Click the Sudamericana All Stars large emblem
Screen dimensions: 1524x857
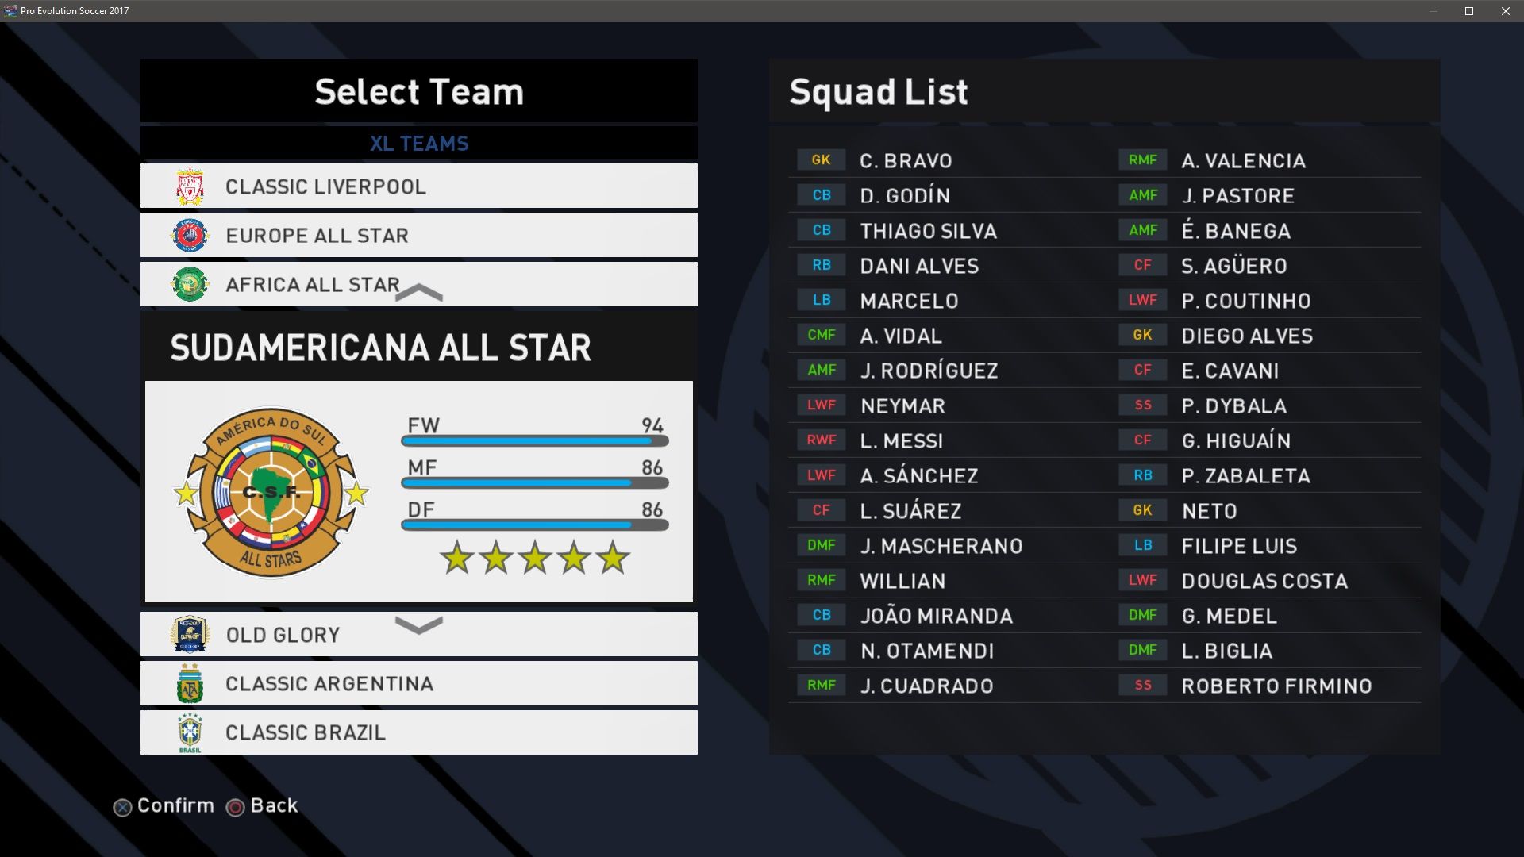(271, 493)
